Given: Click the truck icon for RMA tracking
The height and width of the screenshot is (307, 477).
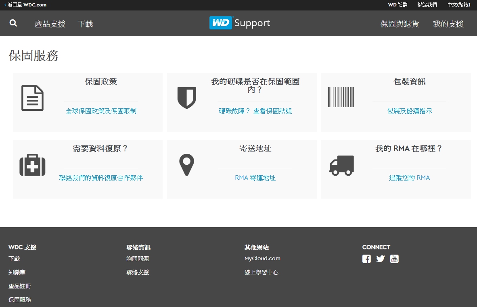Looking at the screenshot, I should click(x=342, y=166).
